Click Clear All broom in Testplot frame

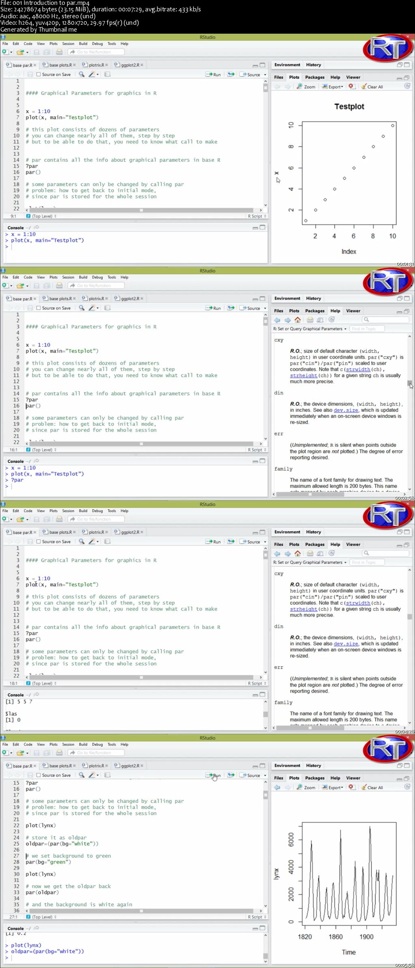(x=372, y=86)
